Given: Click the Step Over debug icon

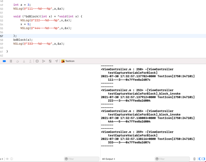Looking at the screenshot, I should 18,61.
